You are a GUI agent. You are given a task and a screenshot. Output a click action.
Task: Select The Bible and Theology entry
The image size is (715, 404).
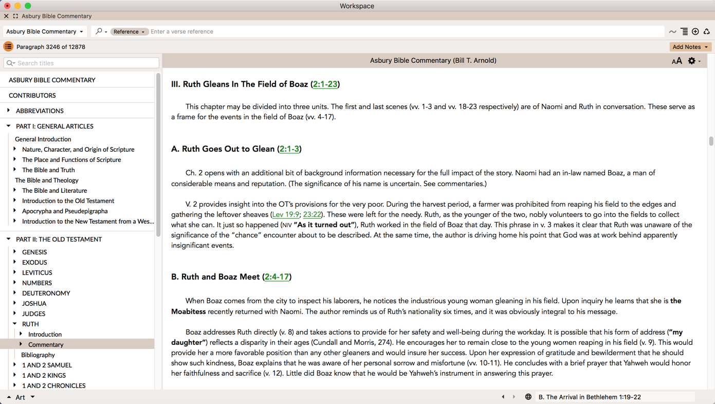tap(47, 180)
